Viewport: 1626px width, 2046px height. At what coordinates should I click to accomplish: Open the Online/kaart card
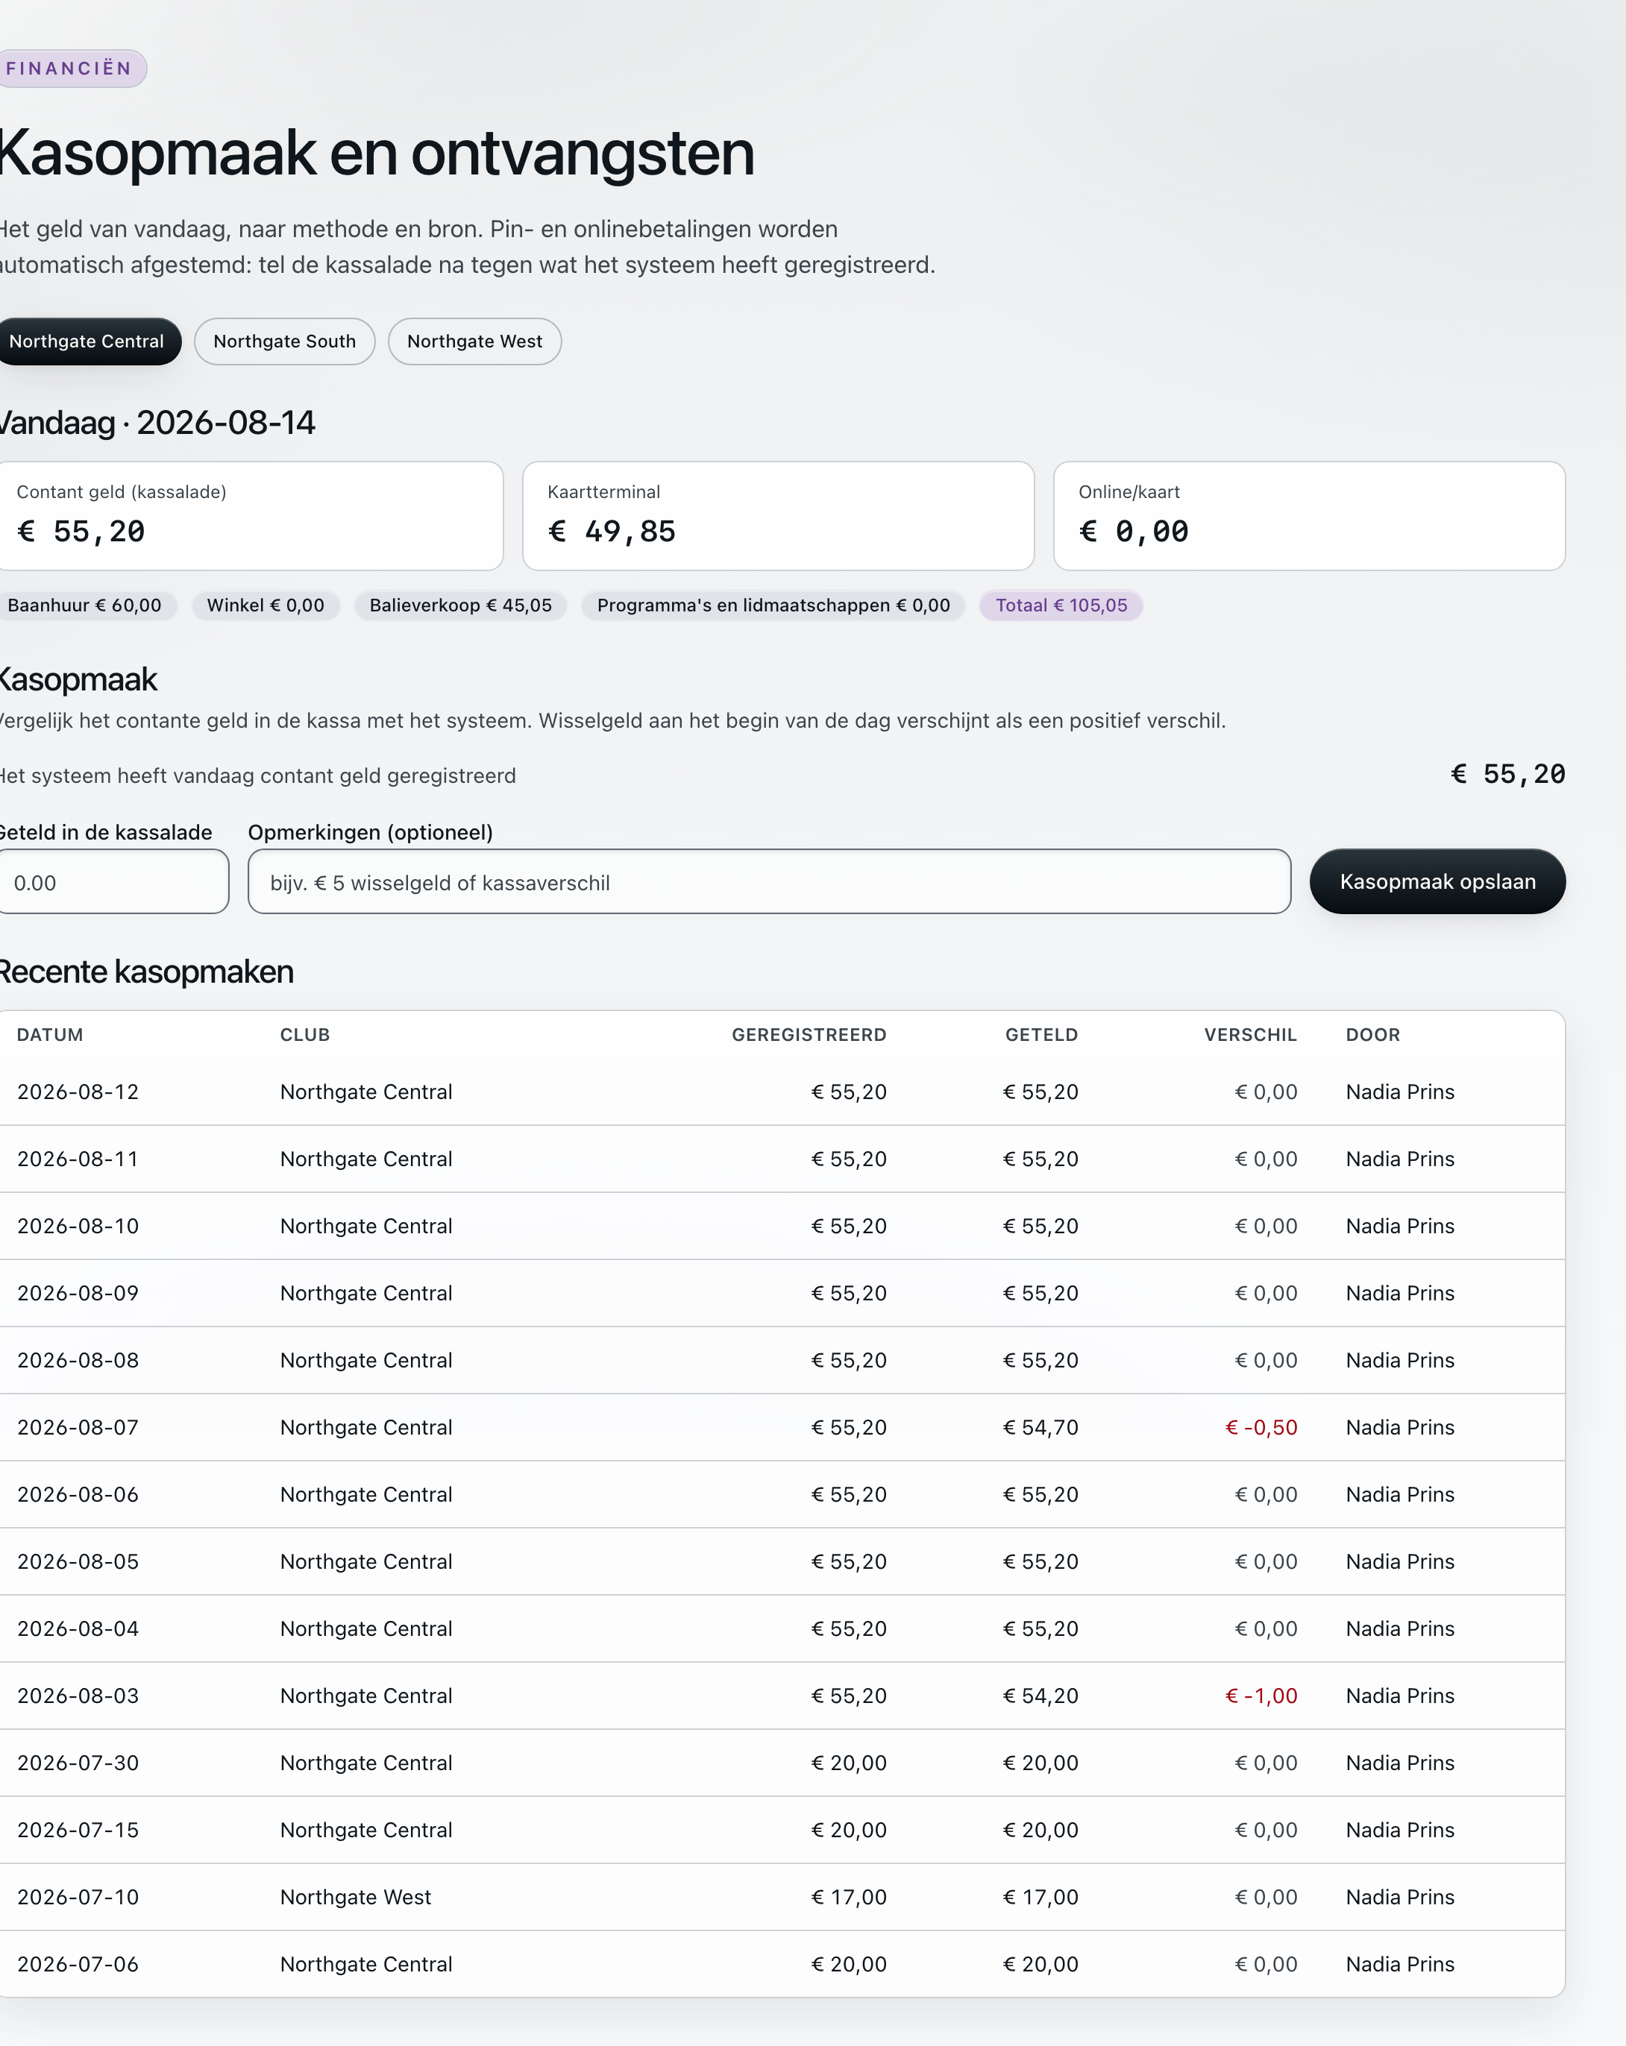(x=1309, y=516)
